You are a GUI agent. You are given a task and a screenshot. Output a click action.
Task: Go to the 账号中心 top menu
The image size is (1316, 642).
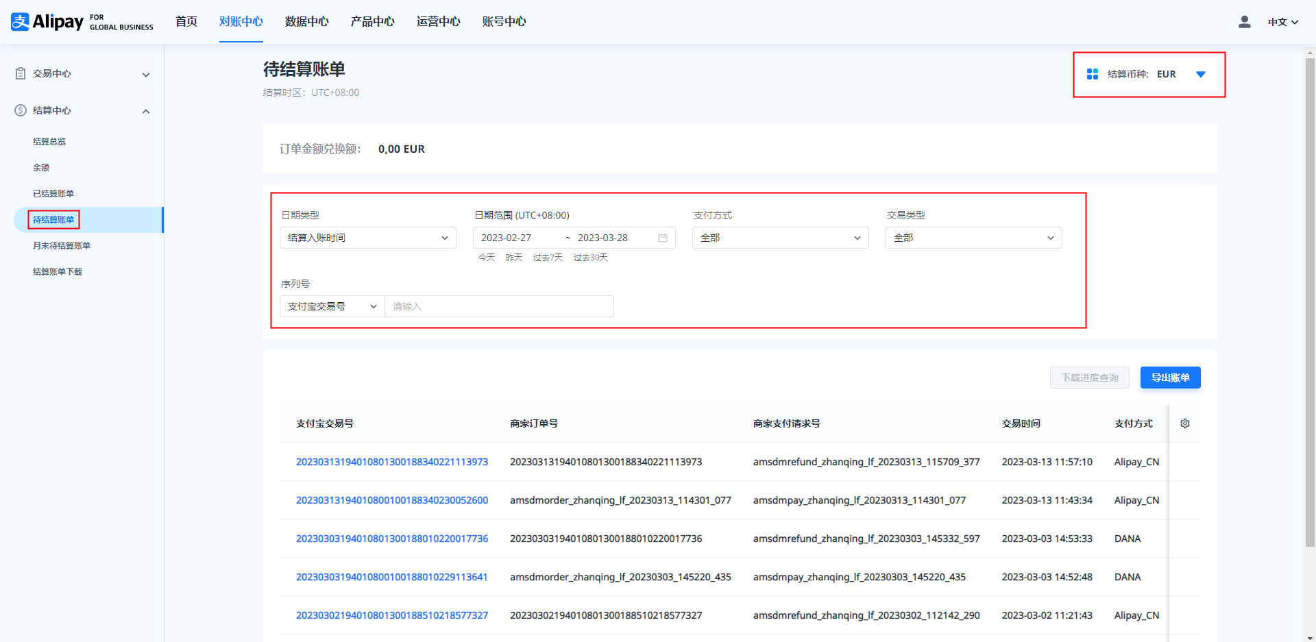coord(504,22)
